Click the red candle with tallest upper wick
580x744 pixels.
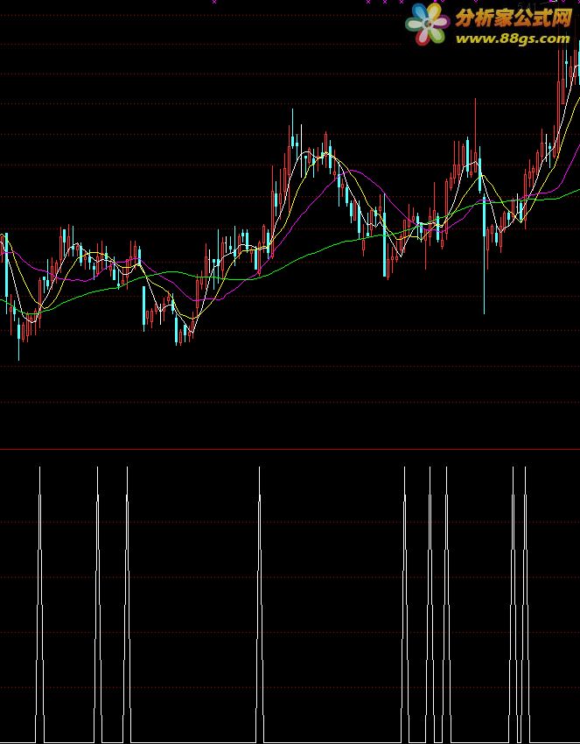tap(475, 135)
